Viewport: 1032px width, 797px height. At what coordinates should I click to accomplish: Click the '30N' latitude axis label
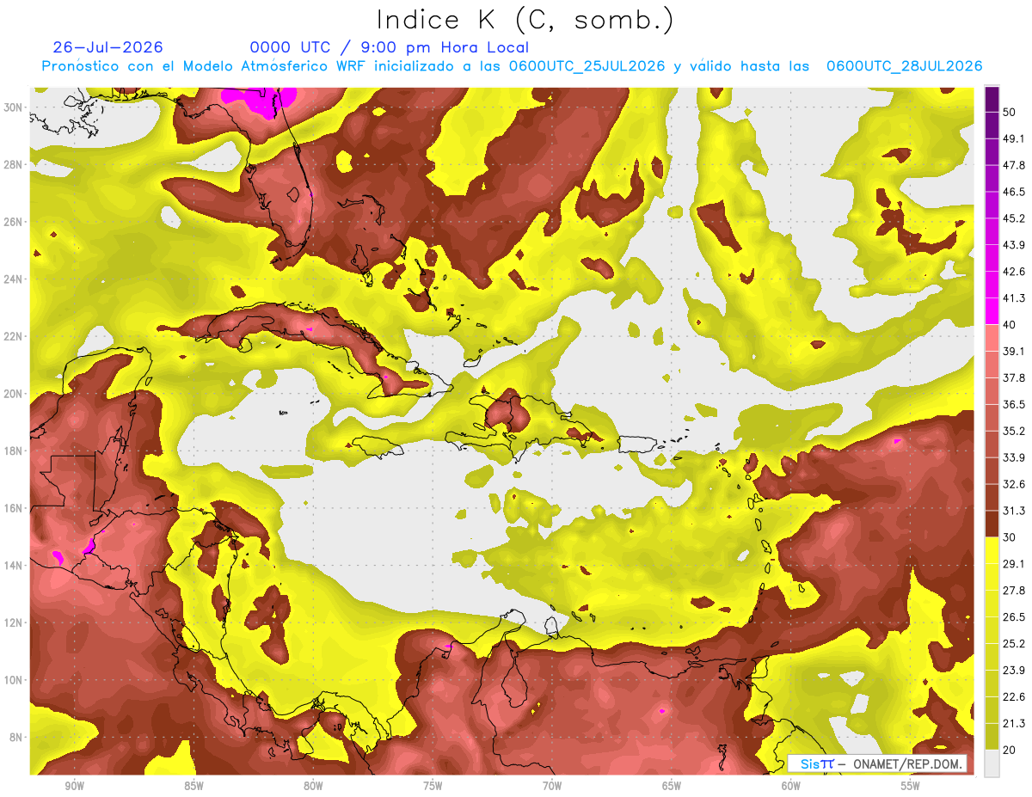13,107
